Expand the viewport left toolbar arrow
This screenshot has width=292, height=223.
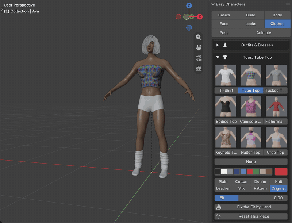coord(2,9)
